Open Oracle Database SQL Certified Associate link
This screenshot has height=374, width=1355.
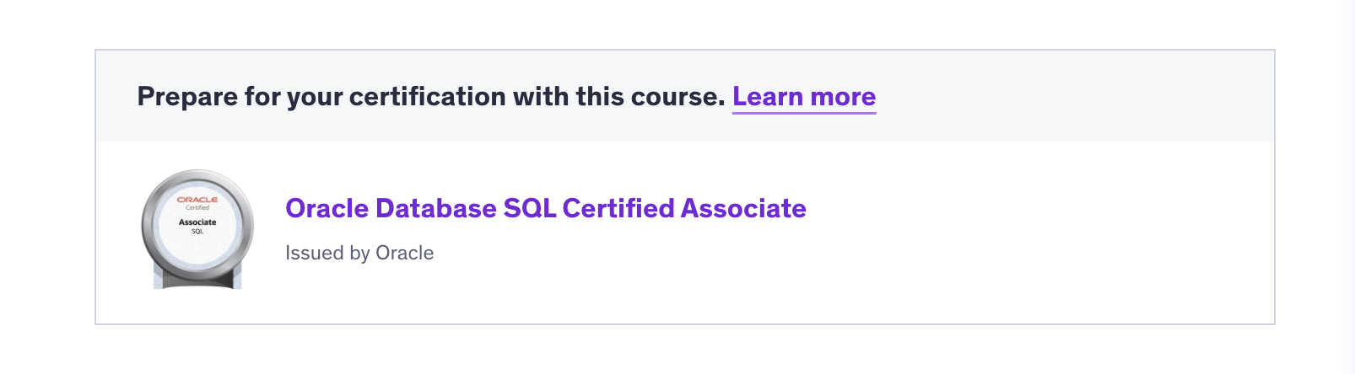(x=545, y=208)
